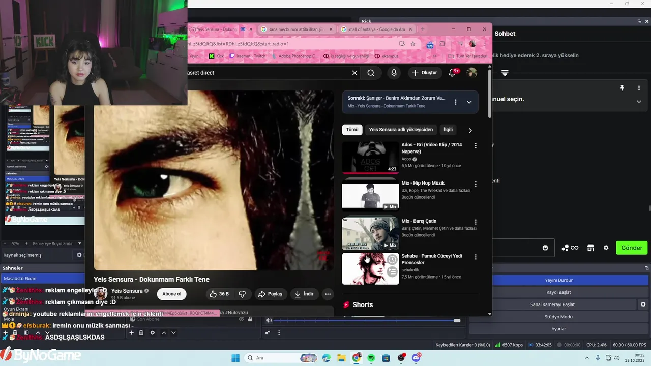Viewport: 651px width, 366px height.
Task: Clear the YouTube search box with X
Action: (354, 73)
